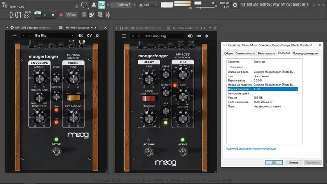
Task: Toggle A/B compare in ClusterFlux
Action: (190, 36)
